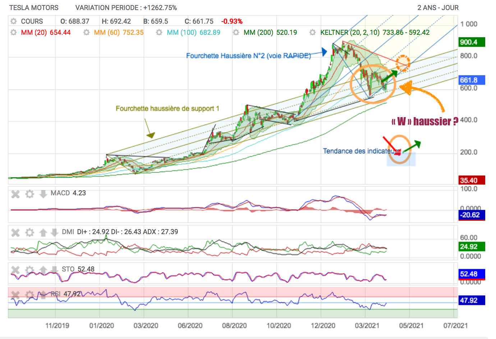Viewport: 496px width, 339px height.
Task: Remove the MACD indicator panel
Action: 15,194
